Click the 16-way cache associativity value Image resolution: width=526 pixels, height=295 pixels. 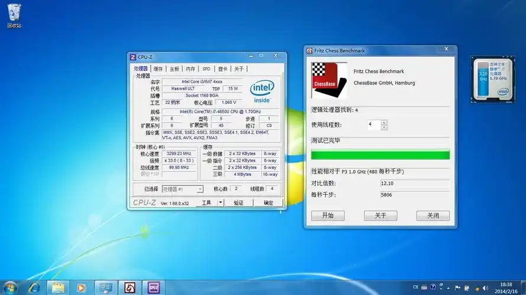click(x=270, y=175)
